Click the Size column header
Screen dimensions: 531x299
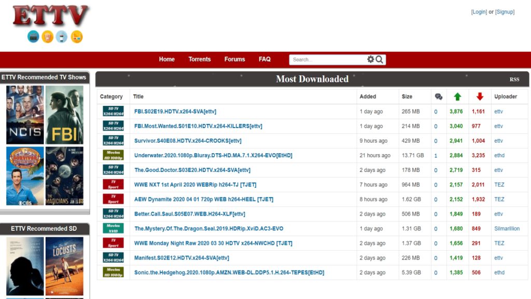(407, 97)
